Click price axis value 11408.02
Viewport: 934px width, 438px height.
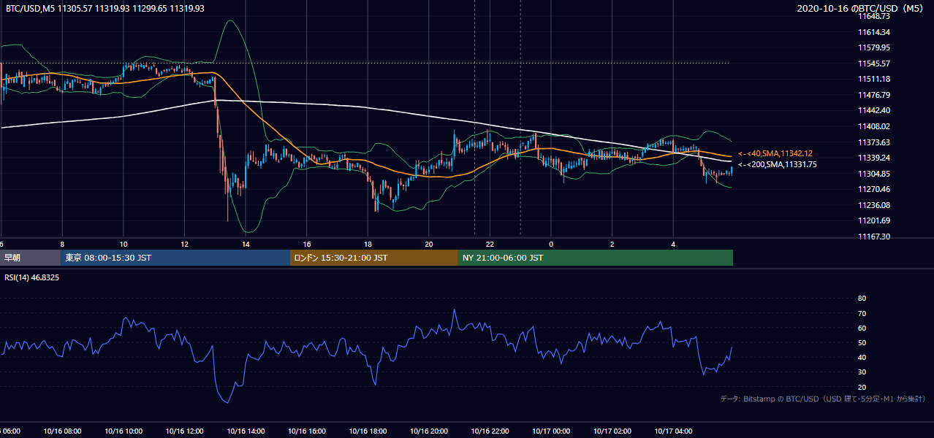point(873,126)
